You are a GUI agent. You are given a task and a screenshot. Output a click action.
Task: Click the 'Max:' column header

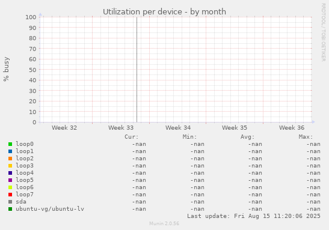click(306, 137)
